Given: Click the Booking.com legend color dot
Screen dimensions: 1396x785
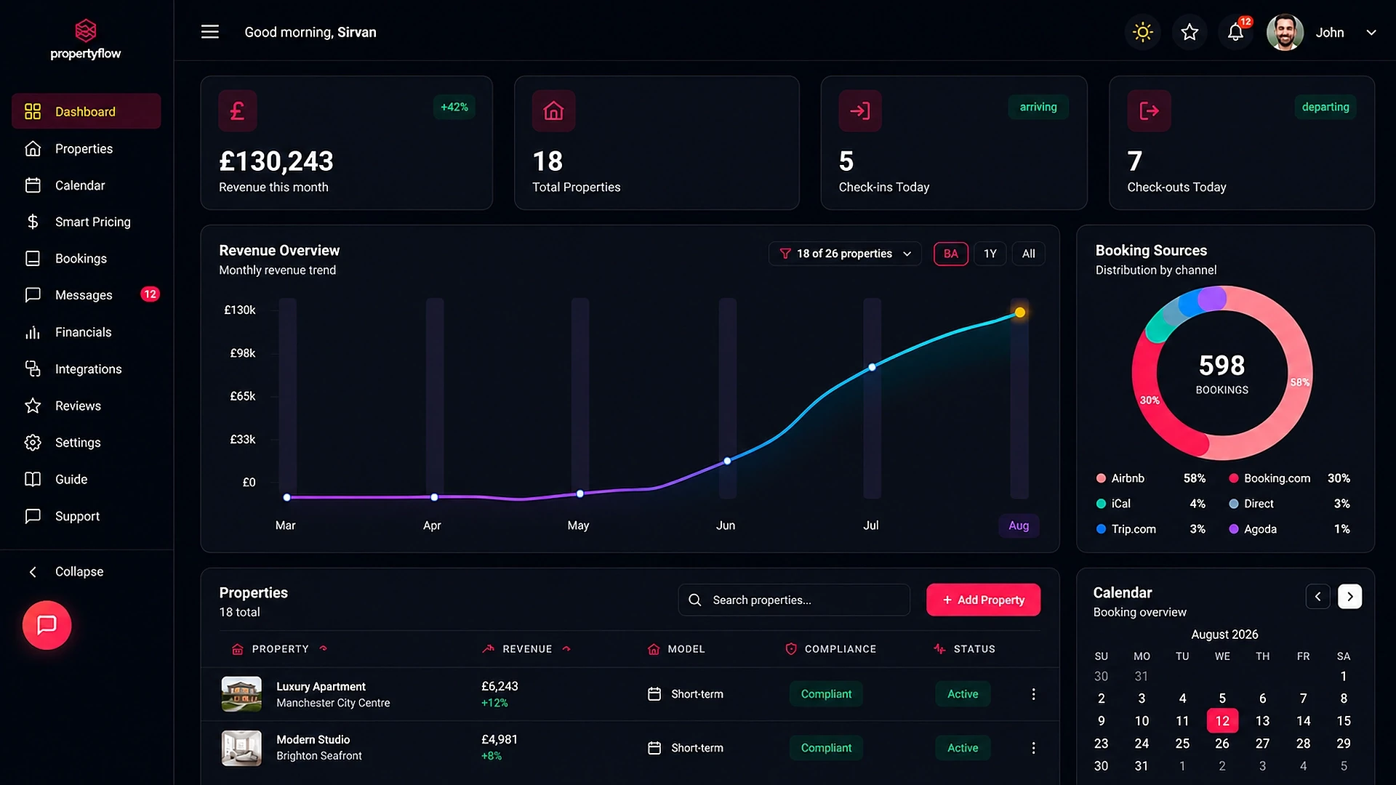Looking at the screenshot, I should click(x=1234, y=478).
